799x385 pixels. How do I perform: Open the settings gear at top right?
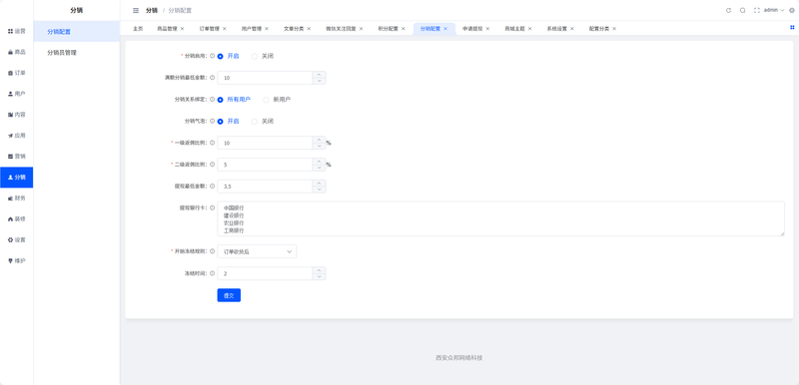point(791,10)
